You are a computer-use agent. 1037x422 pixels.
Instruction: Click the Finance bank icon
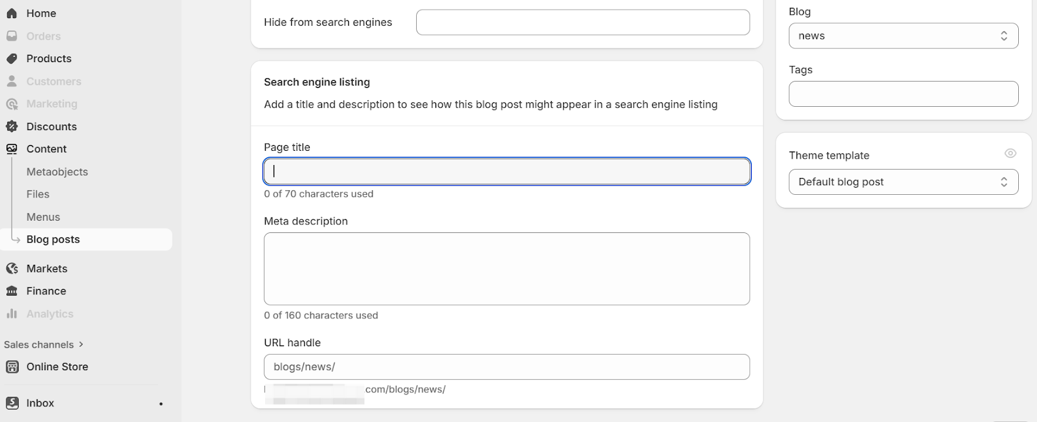pyautogui.click(x=12, y=291)
